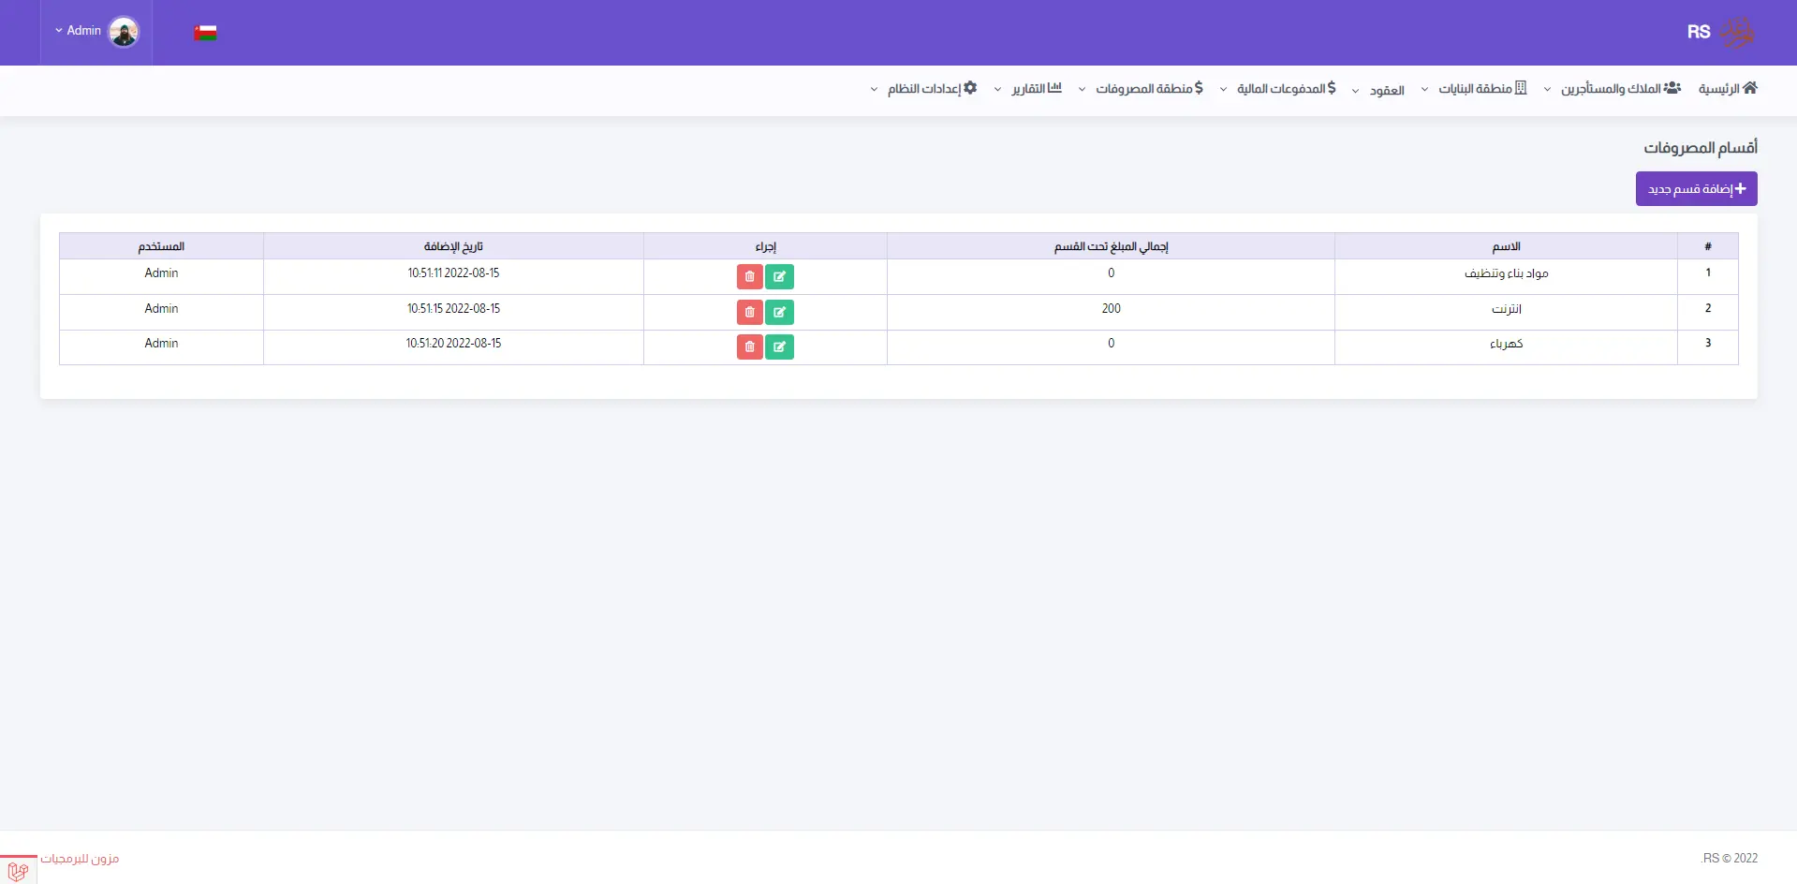Screen dimensions: 1797x884
Task: Expand the إعدادات النظام settings menu
Action: [924, 89]
